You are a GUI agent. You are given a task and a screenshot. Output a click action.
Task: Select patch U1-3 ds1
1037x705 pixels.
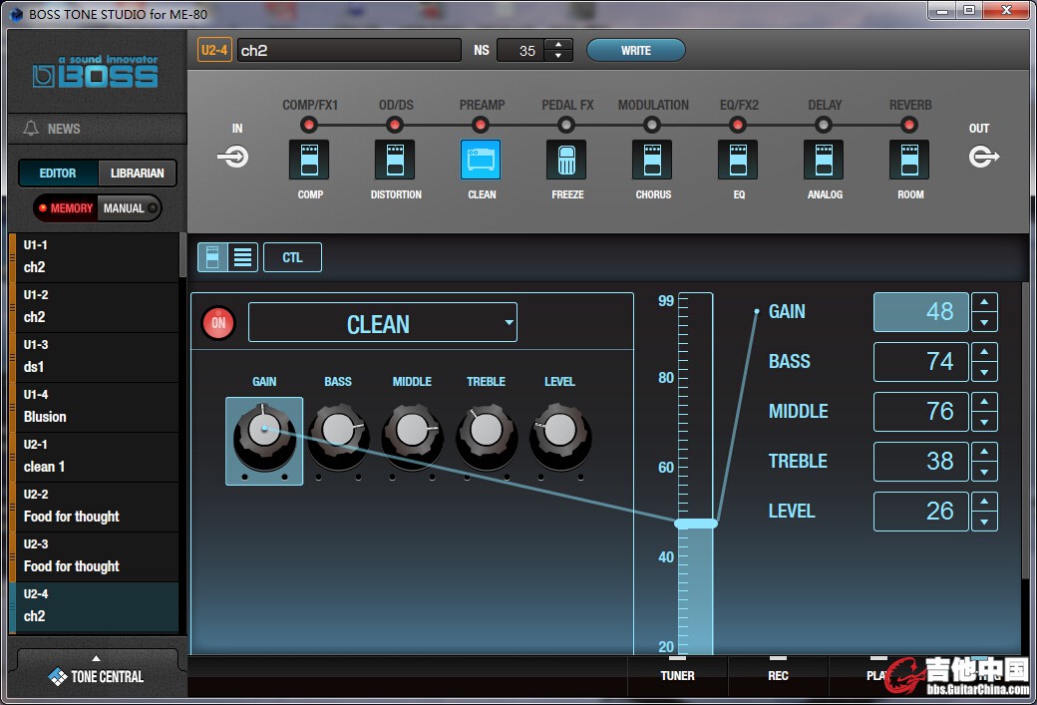tap(94, 356)
